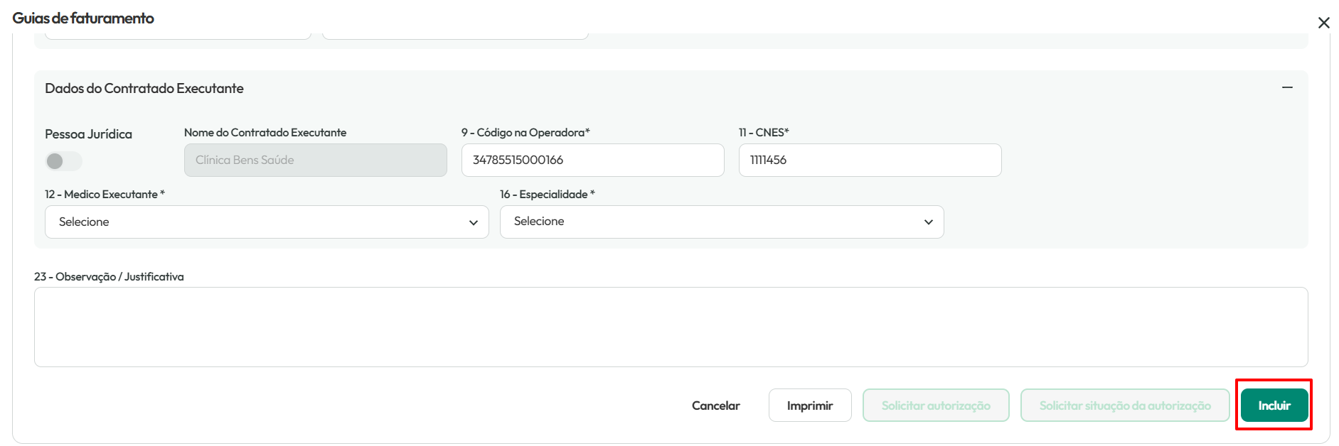Viewport: 1339px width, 446px height.
Task: Click the Guias de faturamento title
Action: click(x=83, y=18)
